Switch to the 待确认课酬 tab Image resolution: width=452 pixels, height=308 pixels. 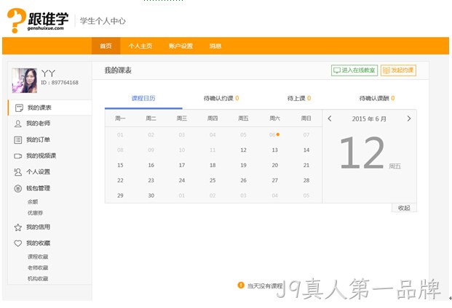coord(377,98)
